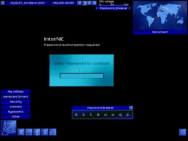
Task: Click the 'CPU usage' label
Action: tap(106, 1)
